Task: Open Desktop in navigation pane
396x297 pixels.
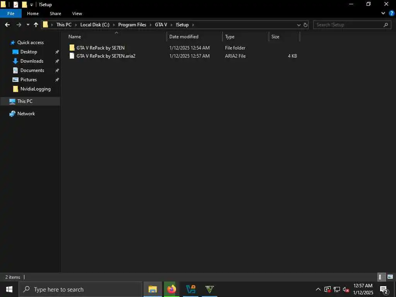Action: click(x=29, y=52)
